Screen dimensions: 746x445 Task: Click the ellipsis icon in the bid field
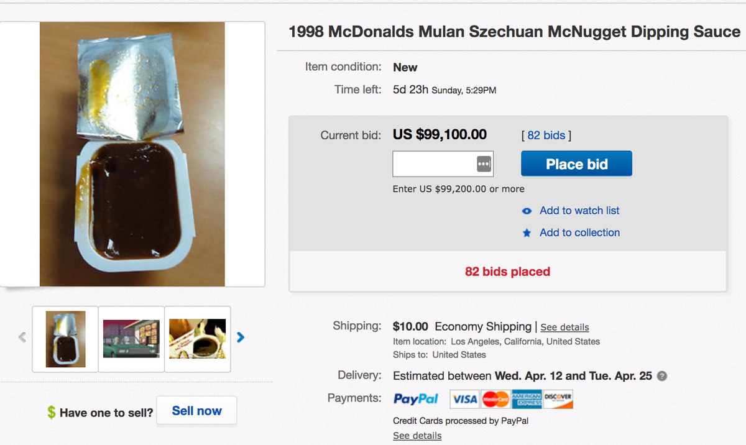click(x=484, y=164)
